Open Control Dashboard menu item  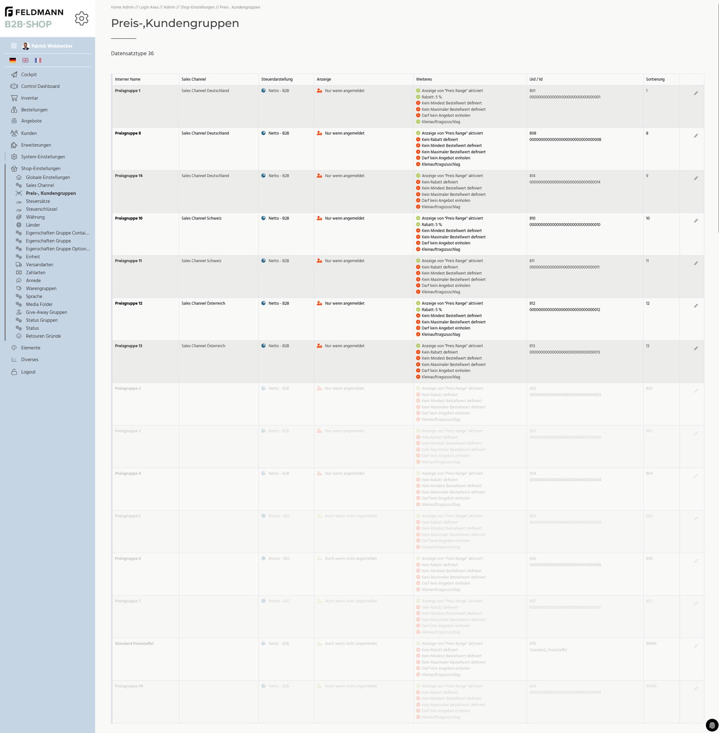point(40,86)
